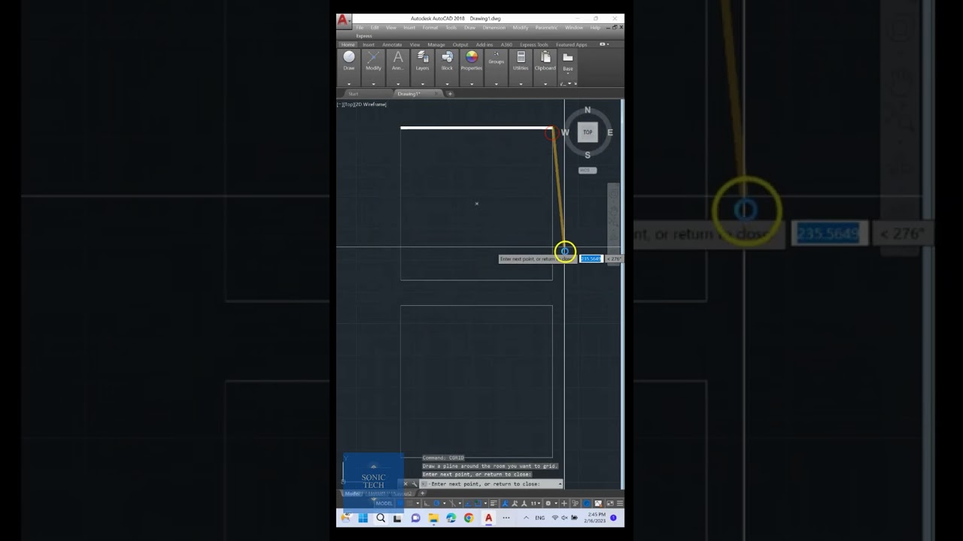
Task: Click the taskbar clock showing 2:45 PM
Action: coord(597,518)
